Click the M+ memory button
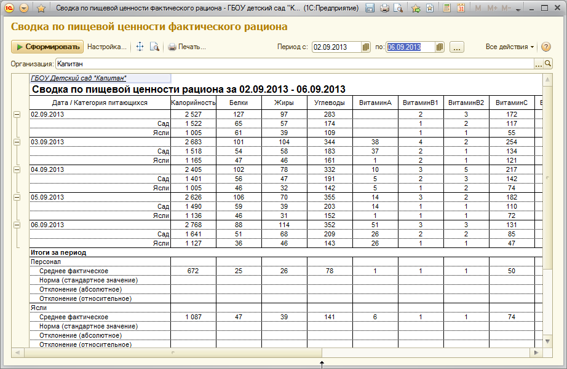The image size is (567, 369). pyautogui.click(x=492, y=8)
